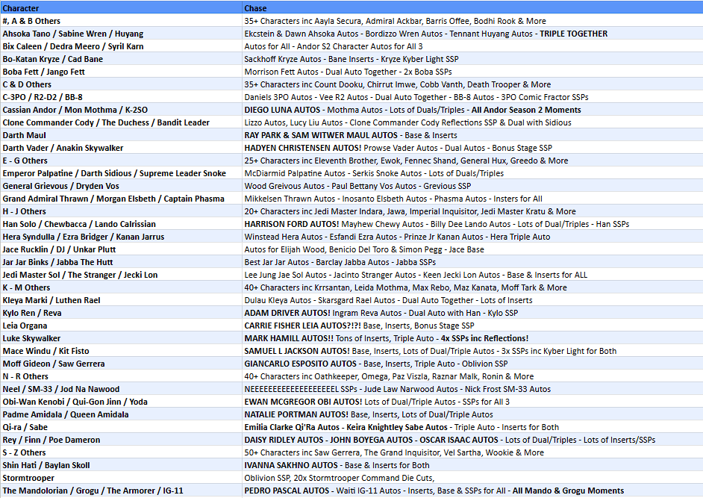Click 'Han Solo / Chewbacca / Lando Calrissian'
Viewport: 703px width, 498px height.
pos(121,224)
